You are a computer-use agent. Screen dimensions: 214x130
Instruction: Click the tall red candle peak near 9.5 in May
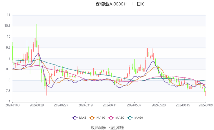pos(147,54)
